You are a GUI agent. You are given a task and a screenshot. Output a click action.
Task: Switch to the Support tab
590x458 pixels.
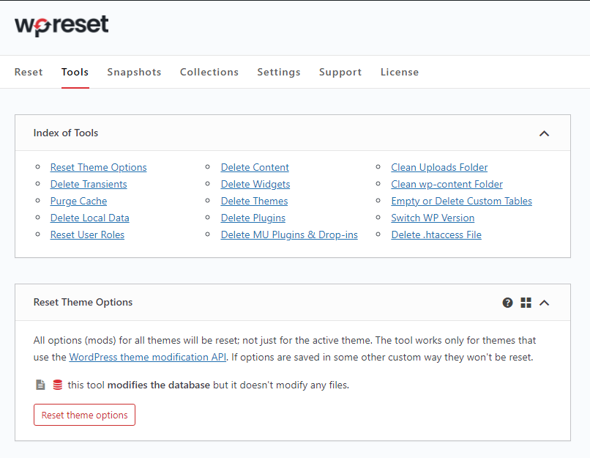coord(340,72)
